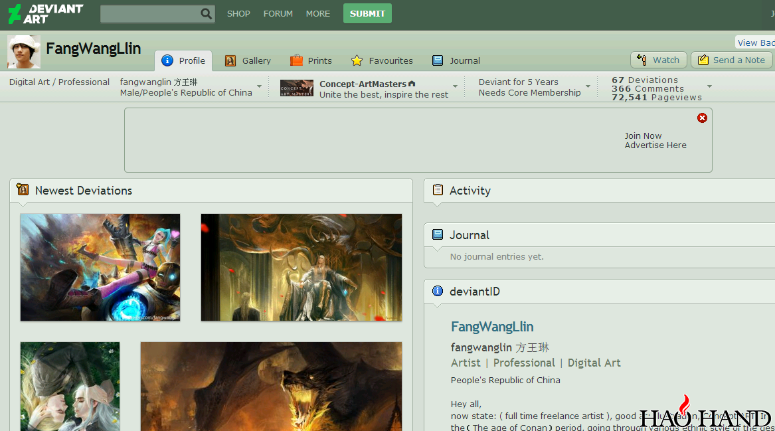Screen dimensions: 775x431
Task: Click the green SUBMIT button
Action: pos(367,13)
